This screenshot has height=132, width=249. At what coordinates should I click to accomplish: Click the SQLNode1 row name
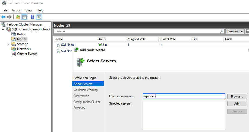pyautogui.click(x=68, y=45)
